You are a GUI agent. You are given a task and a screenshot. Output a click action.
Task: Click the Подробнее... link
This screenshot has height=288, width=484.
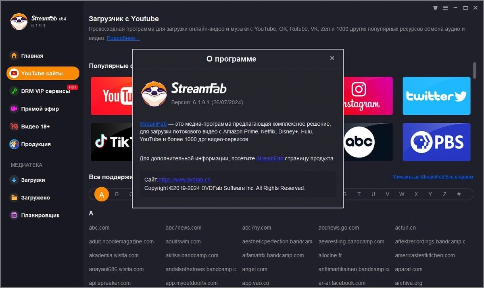pyautogui.click(x=123, y=38)
